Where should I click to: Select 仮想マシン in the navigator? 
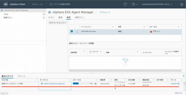pyautogui.click(x=8, y=18)
